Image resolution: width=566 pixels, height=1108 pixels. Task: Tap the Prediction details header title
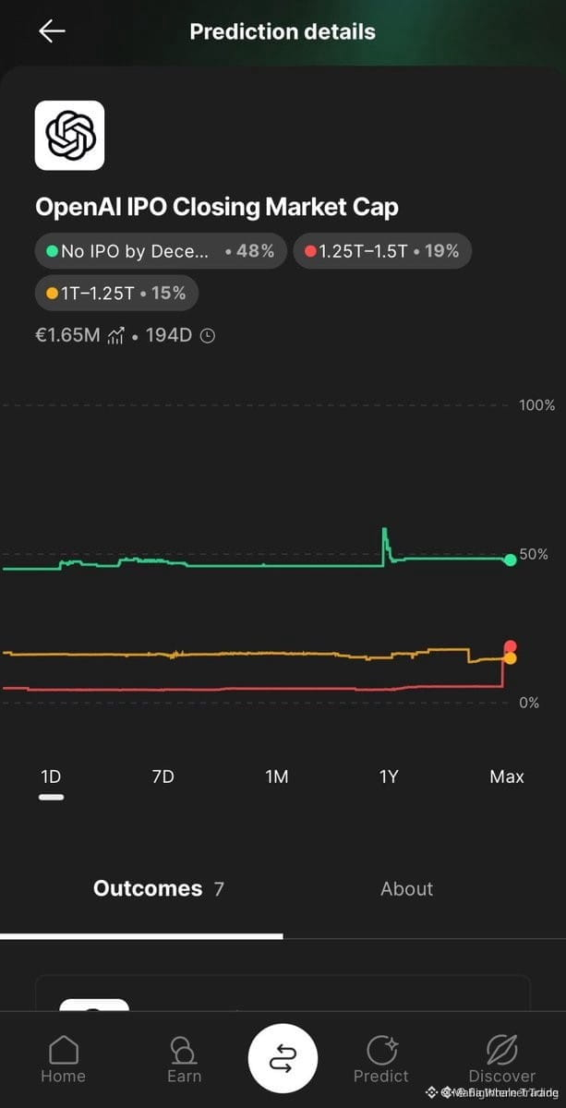pos(283,31)
